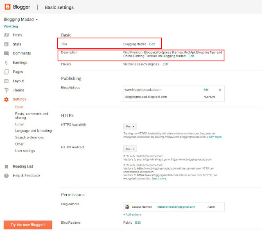Edit the blog Description
This screenshot has height=236, width=262.
coord(191,56)
